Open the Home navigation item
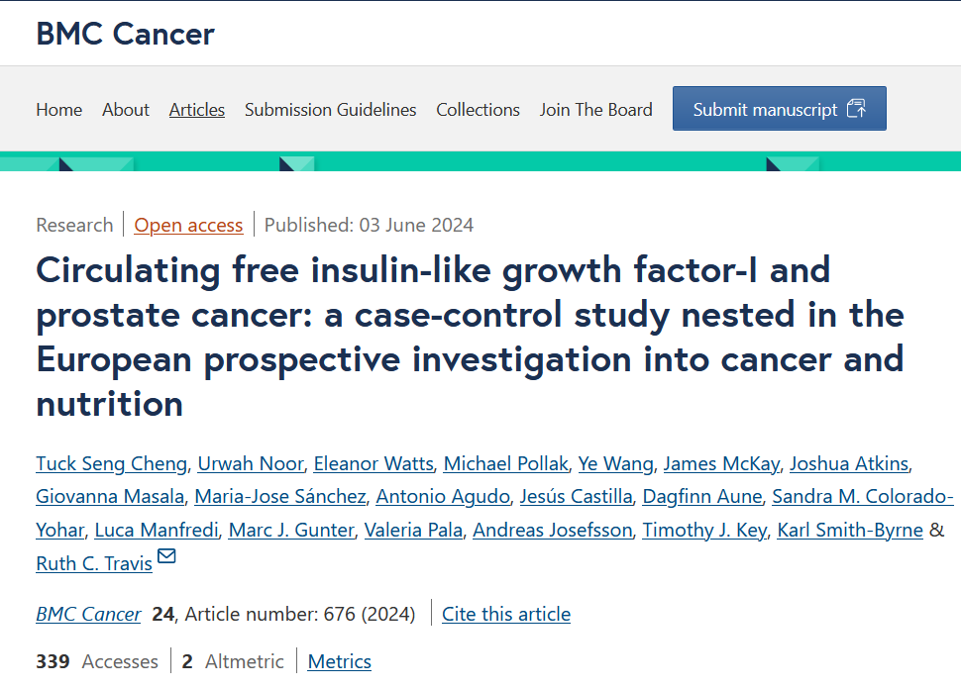 (59, 110)
